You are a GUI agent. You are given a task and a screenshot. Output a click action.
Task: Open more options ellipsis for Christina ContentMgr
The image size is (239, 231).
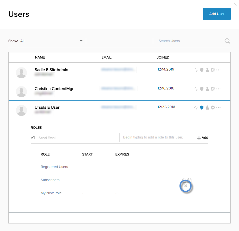218,89
